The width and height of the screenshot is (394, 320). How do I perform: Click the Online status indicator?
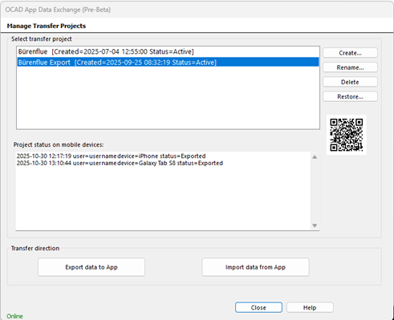[14, 316]
